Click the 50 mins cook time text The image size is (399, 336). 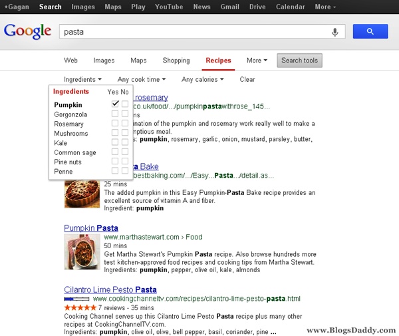pos(115,246)
